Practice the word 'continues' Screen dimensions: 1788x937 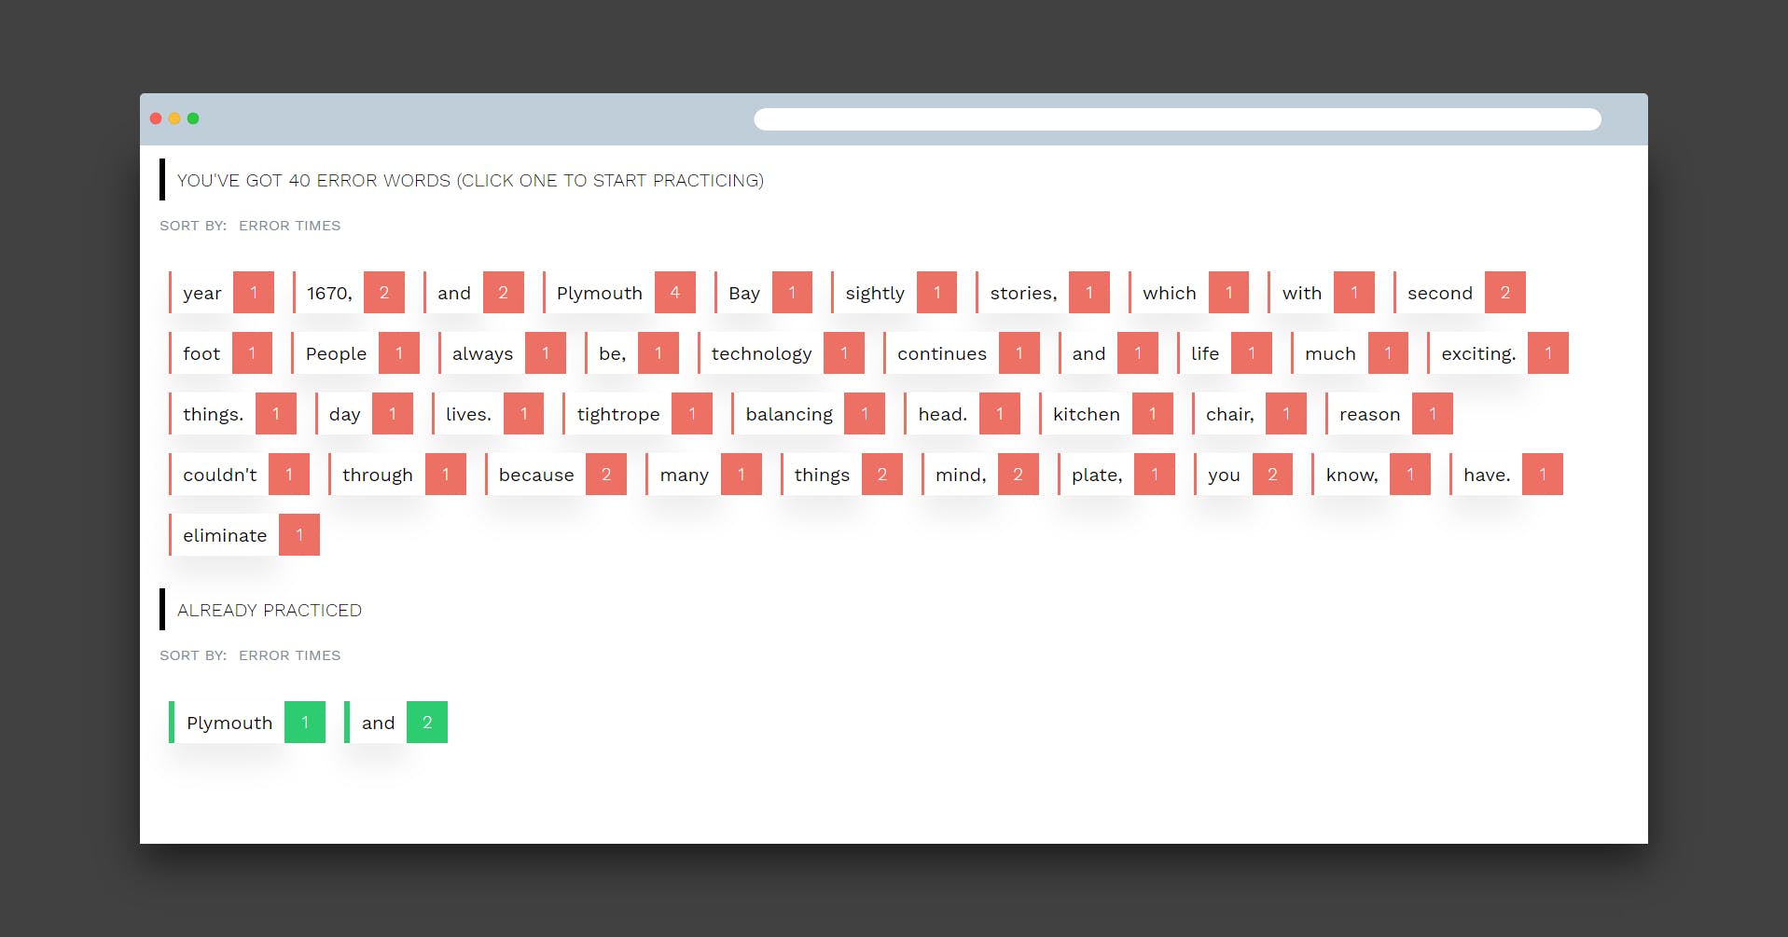click(x=962, y=353)
